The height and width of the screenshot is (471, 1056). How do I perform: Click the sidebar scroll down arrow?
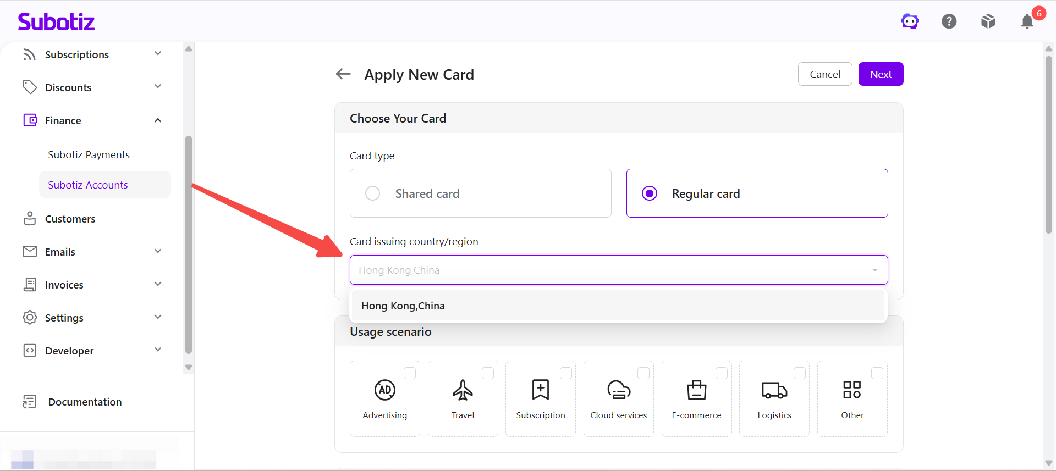pyautogui.click(x=189, y=367)
